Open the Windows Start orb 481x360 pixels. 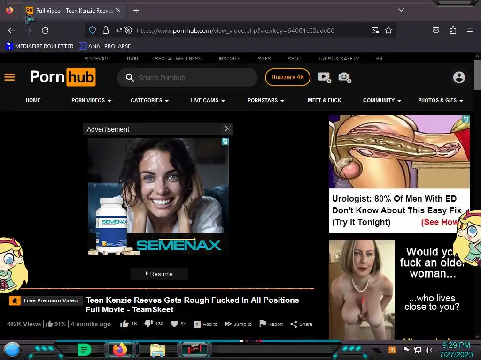[x=12, y=350]
